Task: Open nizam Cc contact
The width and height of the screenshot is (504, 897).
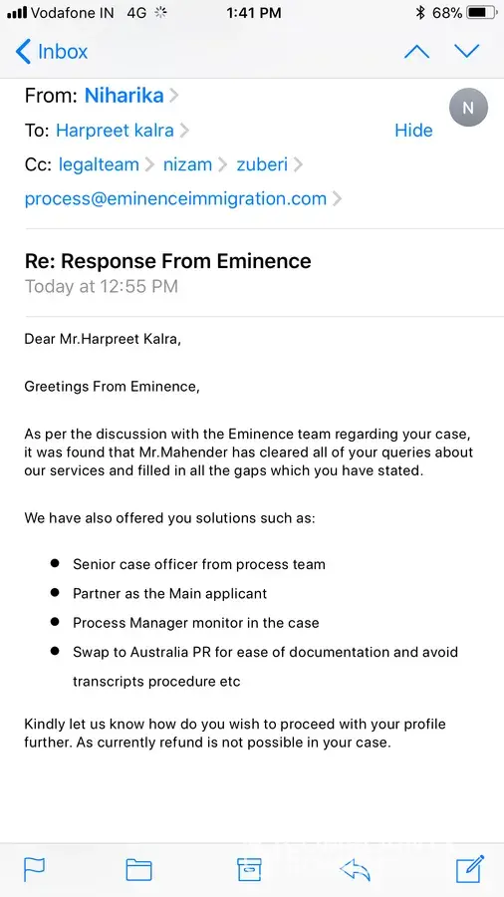Action: tap(187, 164)
